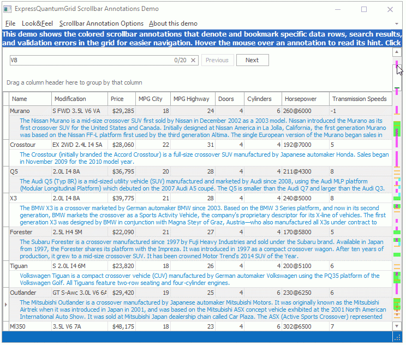406x345 pixels.
Task: Click the Next search result button
Action: coord(252,60)
